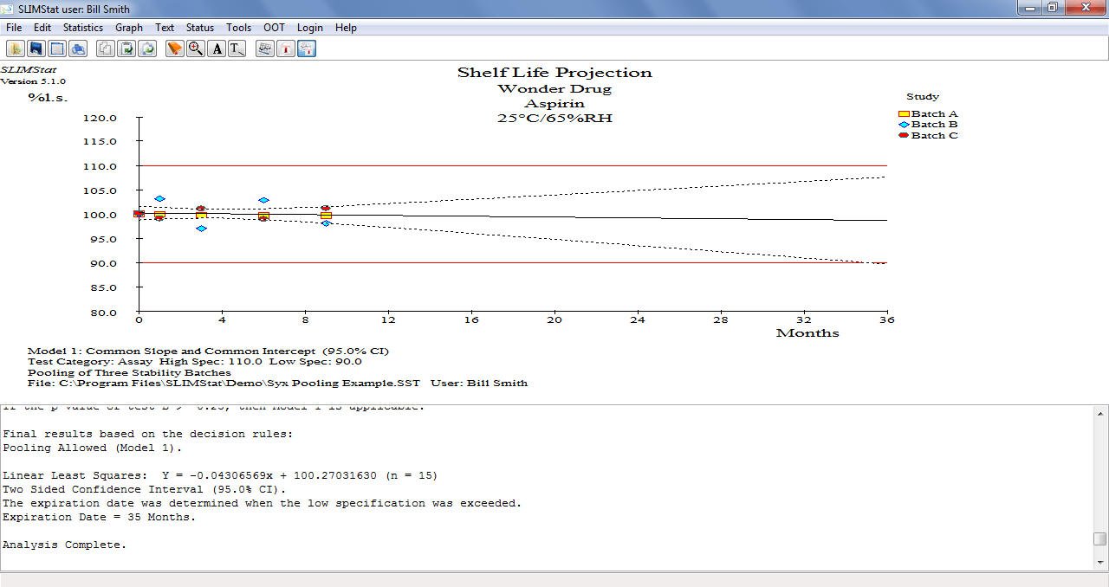Open the Graph menu

pyautogui.click(x=128, y=27)
